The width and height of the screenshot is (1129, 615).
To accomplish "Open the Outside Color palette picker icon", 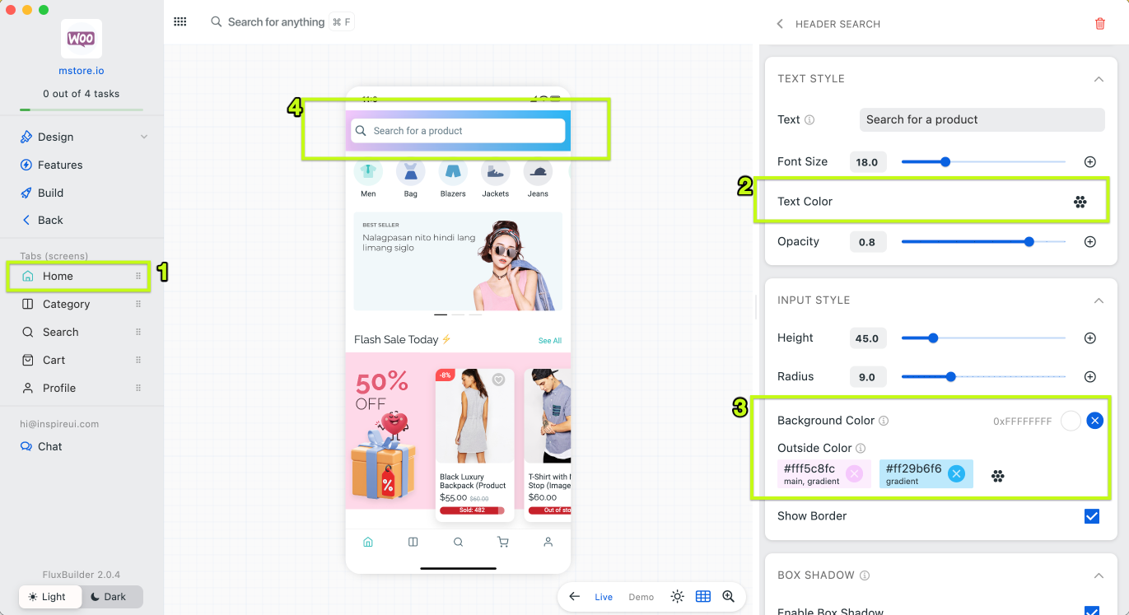I will pos(997,476).
